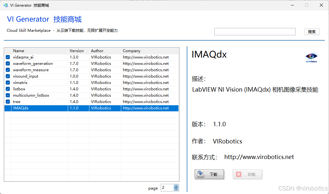Click the page number input field
Screen dimensions: 329x194
(x=167, y=188)
